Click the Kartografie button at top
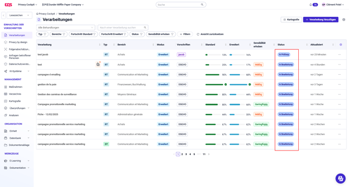The height and width of the screenshot is (187, 349). (291, 20)
